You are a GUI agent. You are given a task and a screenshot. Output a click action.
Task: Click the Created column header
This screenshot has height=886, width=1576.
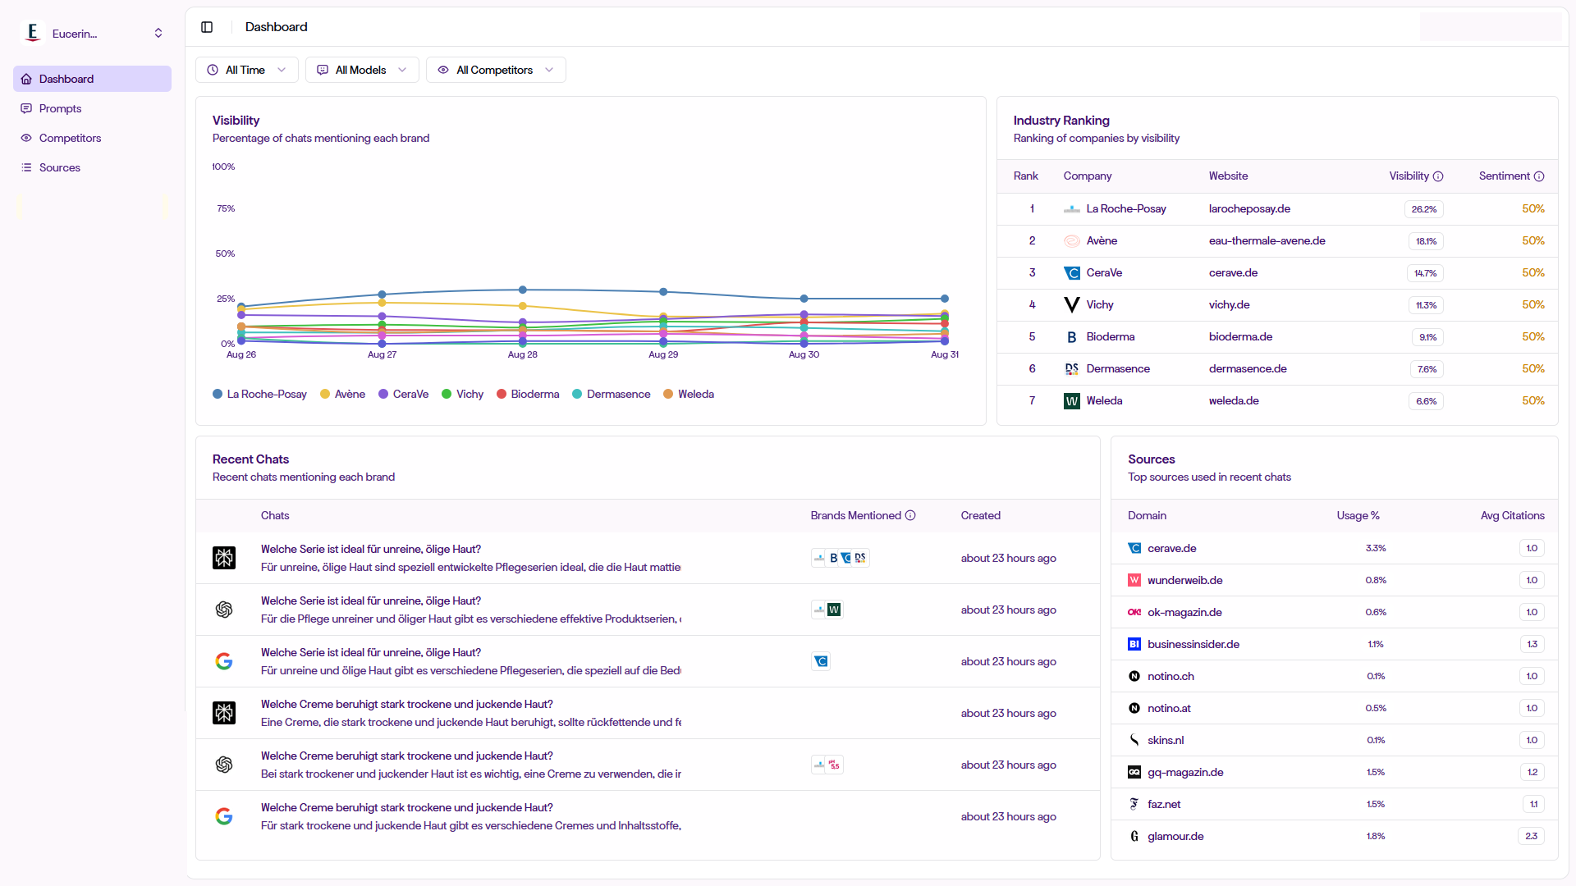pos(981,515)
